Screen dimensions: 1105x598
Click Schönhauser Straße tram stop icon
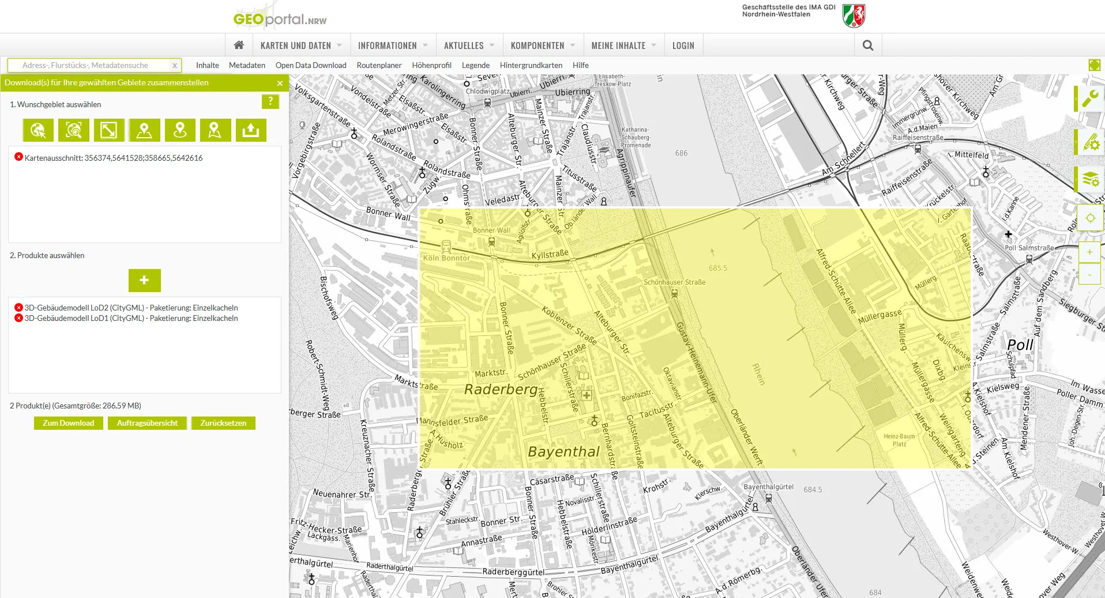coord(674,293)
